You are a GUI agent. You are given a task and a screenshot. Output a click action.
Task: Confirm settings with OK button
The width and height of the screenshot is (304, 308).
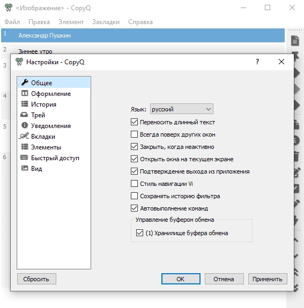181,279
